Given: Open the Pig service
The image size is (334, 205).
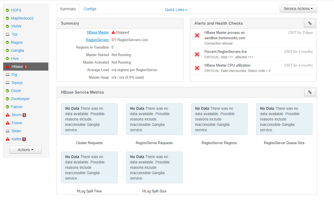Looking at the screenshot, I should 14,75.
